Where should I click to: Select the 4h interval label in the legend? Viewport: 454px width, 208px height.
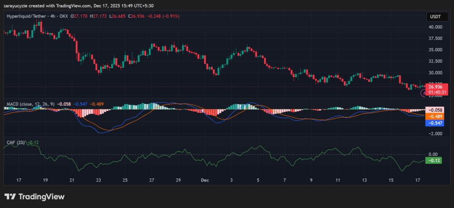coord(52,16)
